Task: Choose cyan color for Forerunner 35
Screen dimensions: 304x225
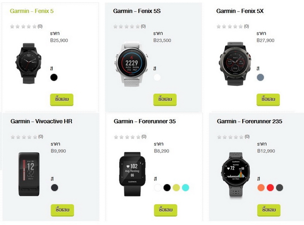Action: 186,187
